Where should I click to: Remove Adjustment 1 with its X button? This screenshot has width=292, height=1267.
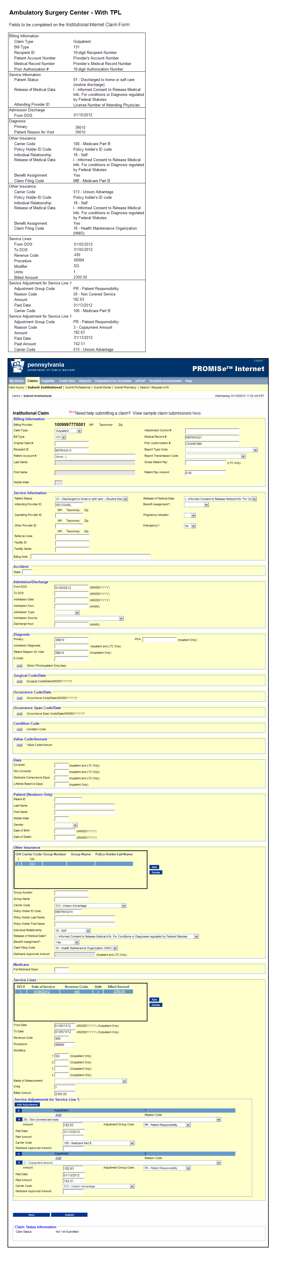pos(19,1110)
